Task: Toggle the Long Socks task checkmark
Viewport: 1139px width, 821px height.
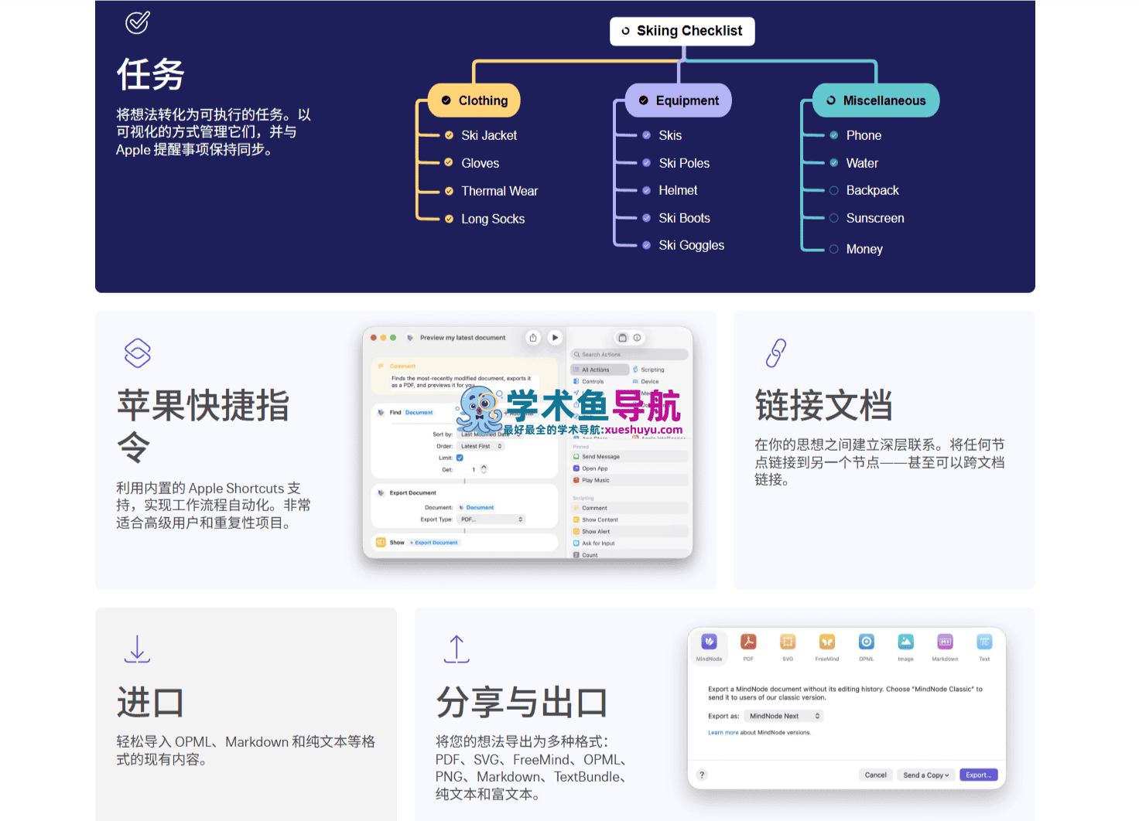Action: 449,219
